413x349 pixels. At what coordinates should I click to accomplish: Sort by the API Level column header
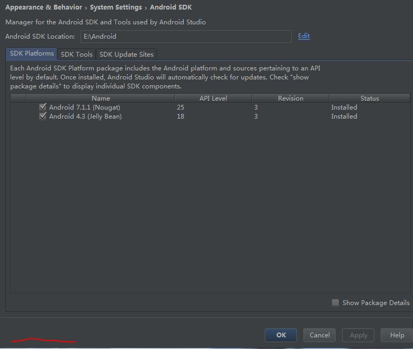(213, 99)
